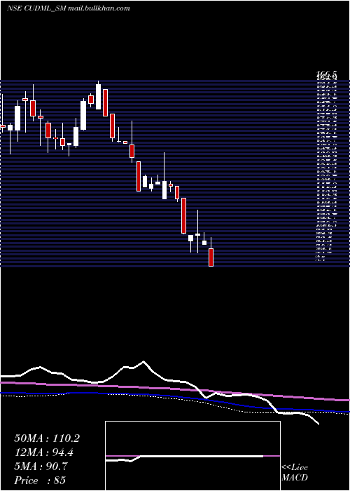
Task: Click the mail.bullkhan.com text in header
Action: coord(99,8)
